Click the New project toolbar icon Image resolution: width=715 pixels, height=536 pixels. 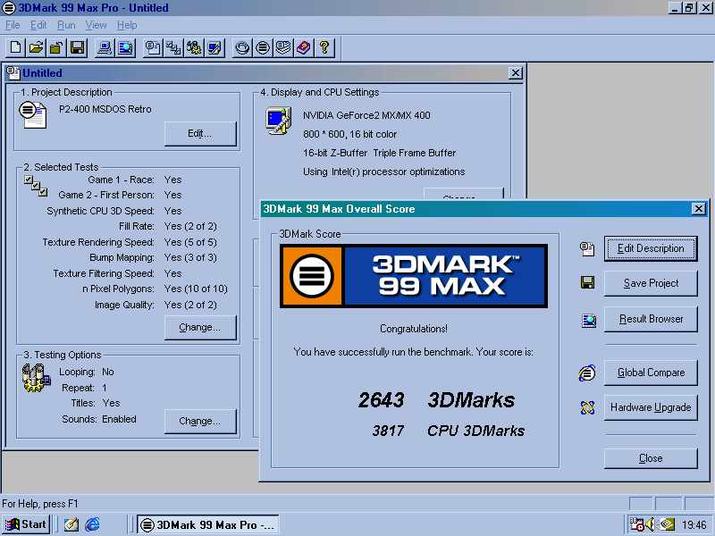pyautogui.click(x=15, y=47)
